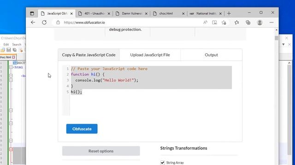Click the Reset options button
Image resolution: width=295 pixels, height=165 pixels.
pyautogui.click(x=101, y=151)
